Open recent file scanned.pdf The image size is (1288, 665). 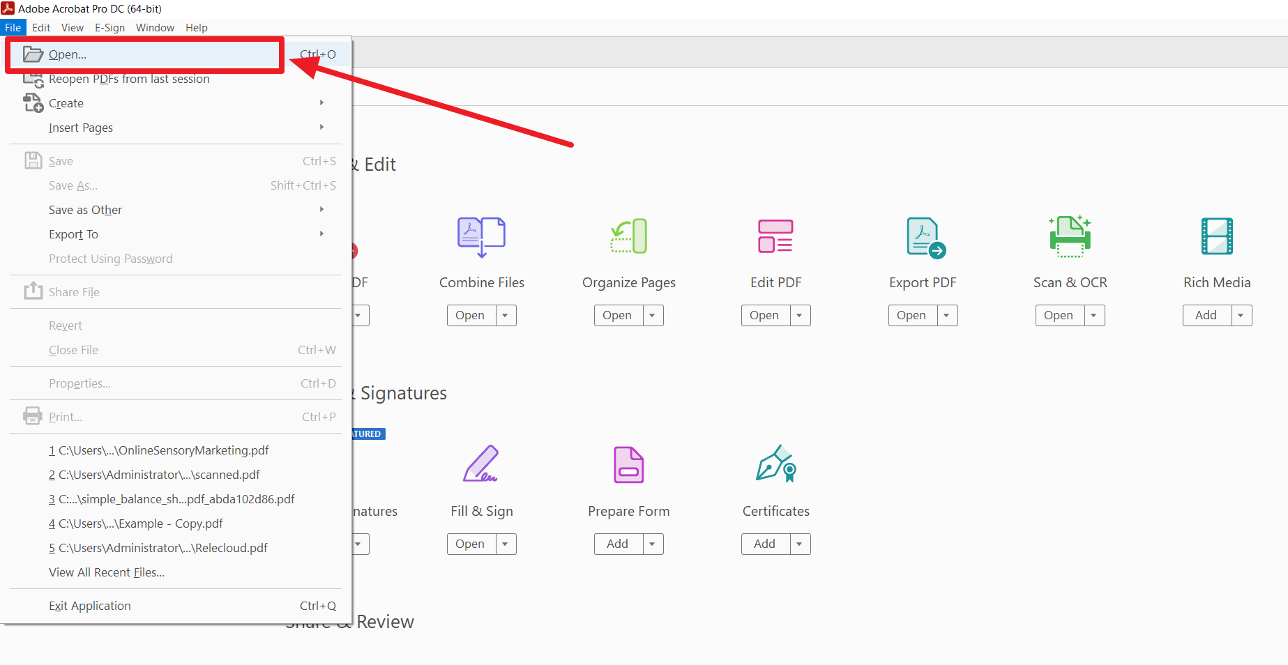tap(176, 475)
